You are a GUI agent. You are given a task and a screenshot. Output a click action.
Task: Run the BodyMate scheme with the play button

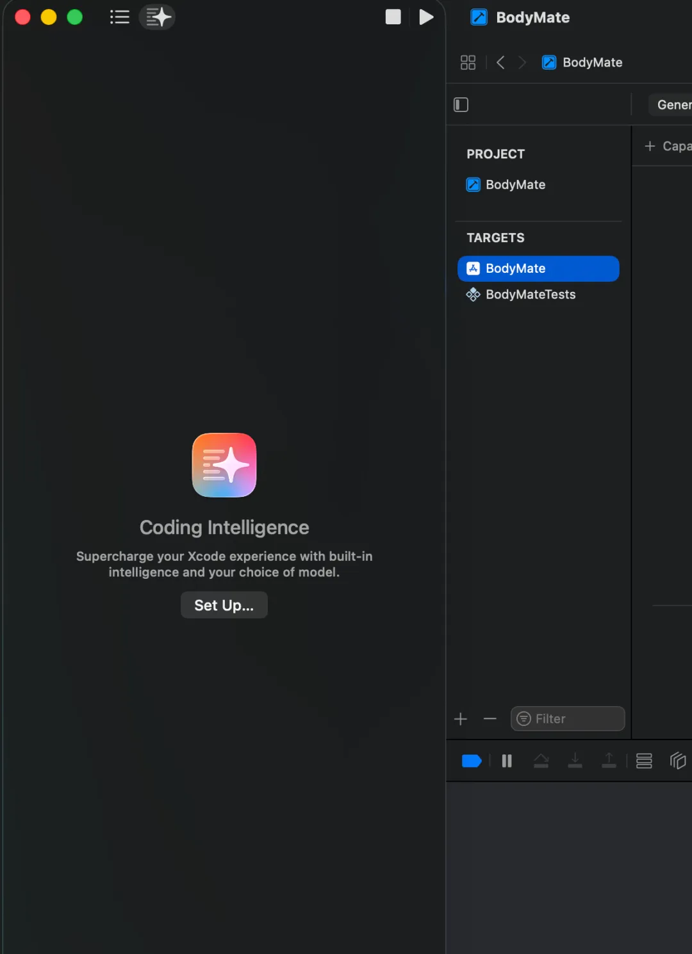tap(426, 17)
